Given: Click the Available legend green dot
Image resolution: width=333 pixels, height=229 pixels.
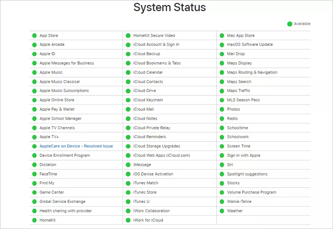Looking at the screenshot, I should coord(290,24).
